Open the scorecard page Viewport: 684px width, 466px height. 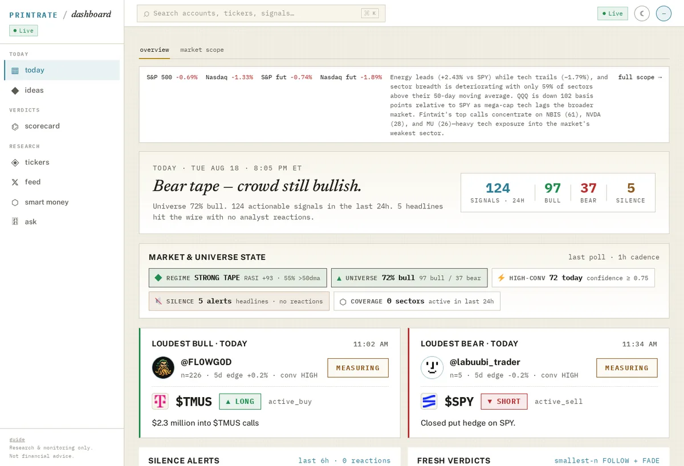click(x=62, y=126)
